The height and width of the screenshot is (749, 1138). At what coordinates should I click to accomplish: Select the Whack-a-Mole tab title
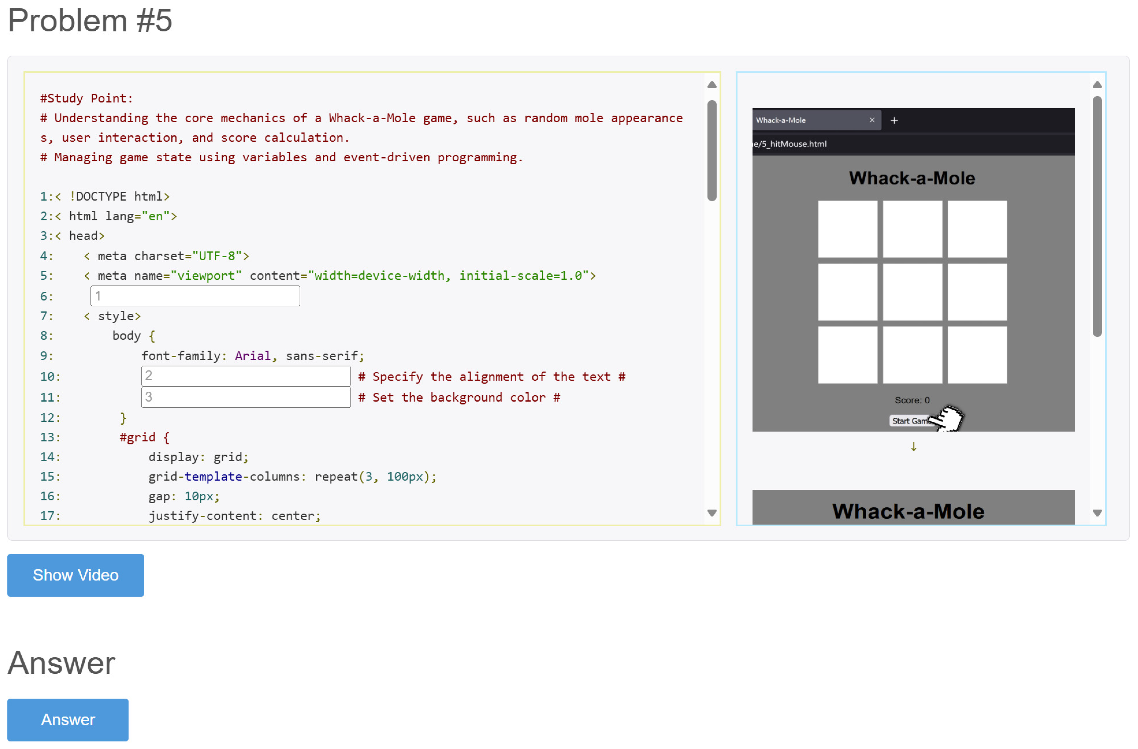(x=781, y=120)
